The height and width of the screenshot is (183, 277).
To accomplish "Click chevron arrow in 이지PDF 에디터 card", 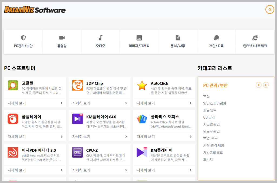I will pyautogui.click(x=62, y=170).
